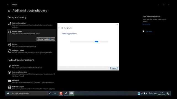Screen dimensions: 177x99
Task: Open the notification center icon
Action: [x=168, y=94]
